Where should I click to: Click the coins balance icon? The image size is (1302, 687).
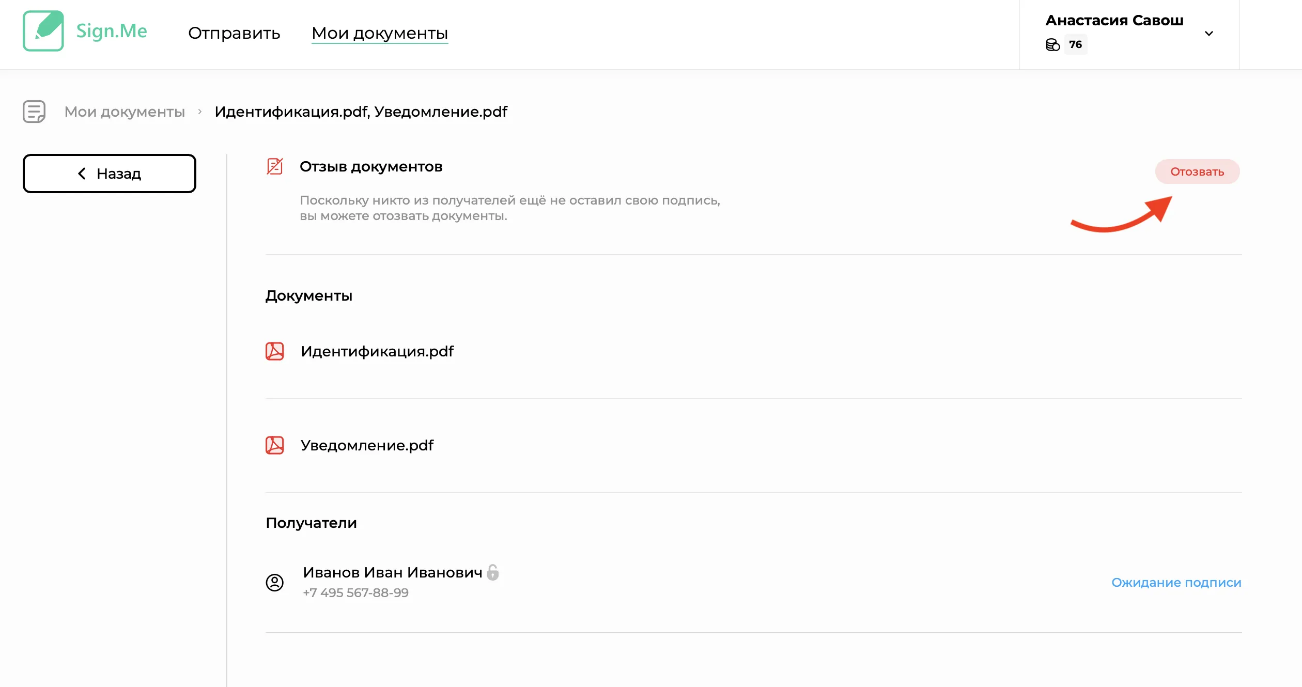pos(1052,45)
